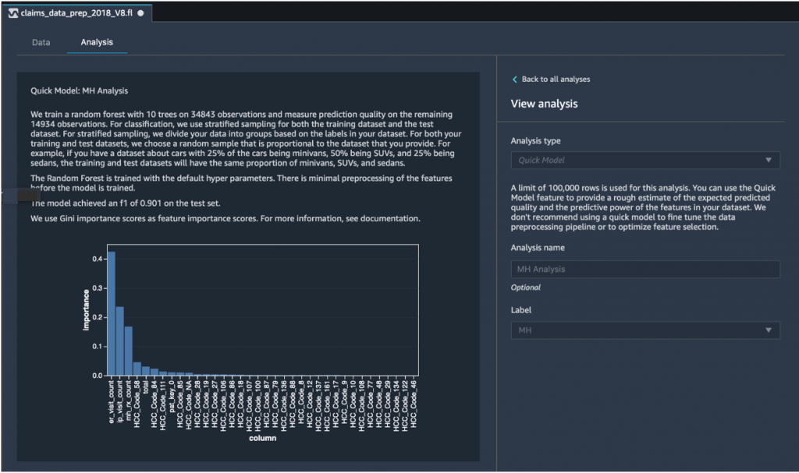Switch to the Data tab
Viewport: 799px width, 473px height.
pyautogui.click(x=41, y=42)
